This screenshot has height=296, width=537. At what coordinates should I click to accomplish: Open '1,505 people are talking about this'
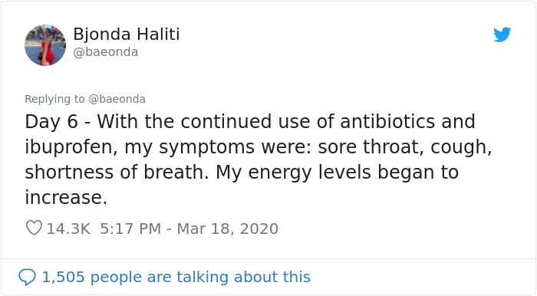click(x=176, y=277)
